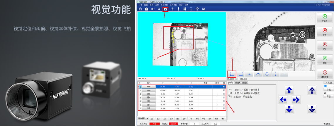This screenshot has width=334, height=126.
Task: Toggle checkbox in table row 7
Action: coord(223,108)
